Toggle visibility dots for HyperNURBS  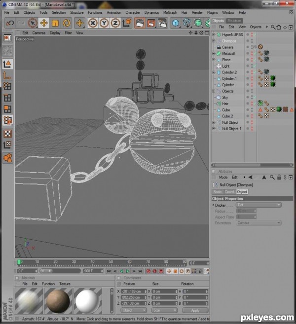point(252,35)
